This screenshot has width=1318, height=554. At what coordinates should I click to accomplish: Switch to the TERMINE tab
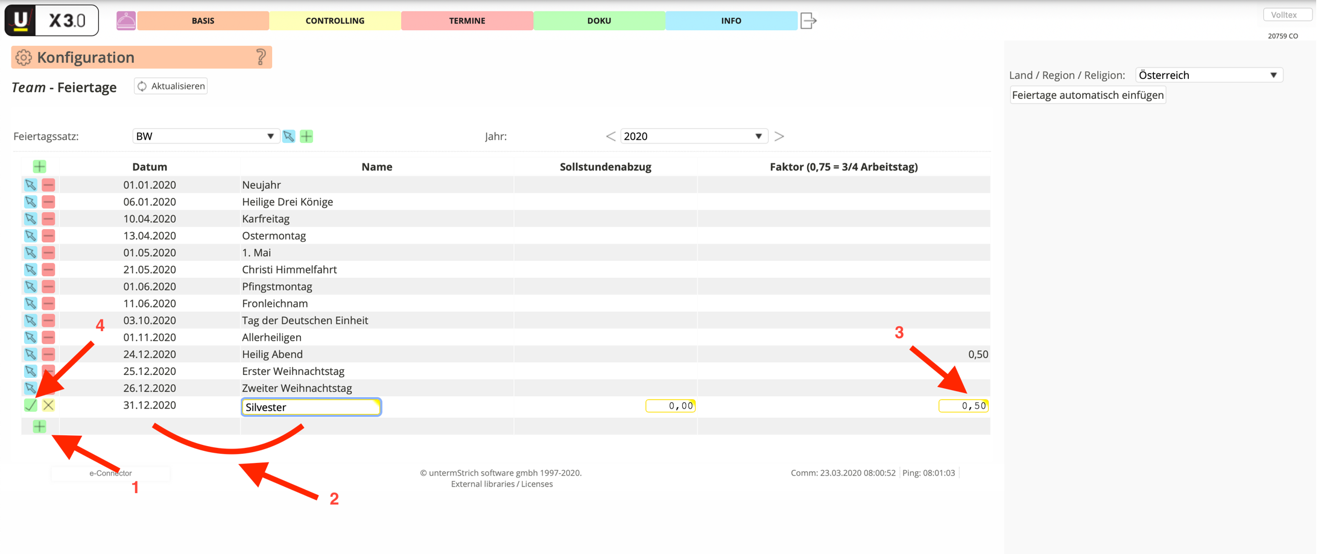pyautogui.click(x=467, y=20)
